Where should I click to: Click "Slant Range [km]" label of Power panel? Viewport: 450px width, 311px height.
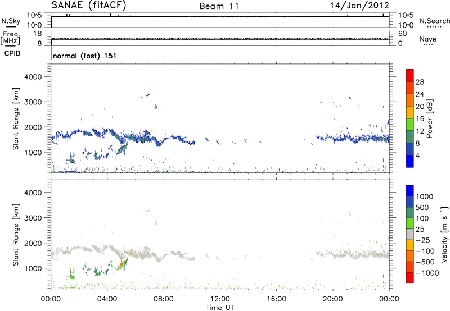[16, 118]
